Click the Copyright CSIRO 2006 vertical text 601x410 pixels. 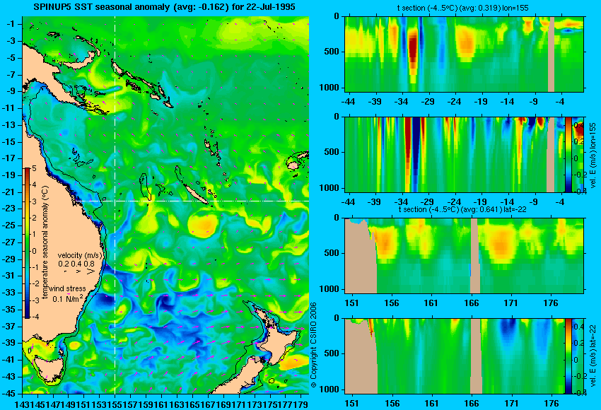tap(313, 345)
